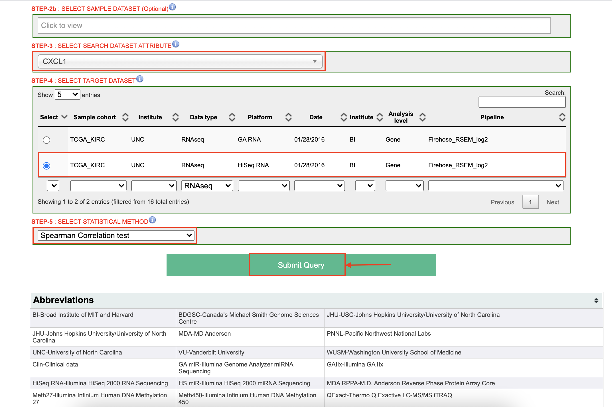
Task: Open the second Institute filter dropdown
Action: [365, 186]
